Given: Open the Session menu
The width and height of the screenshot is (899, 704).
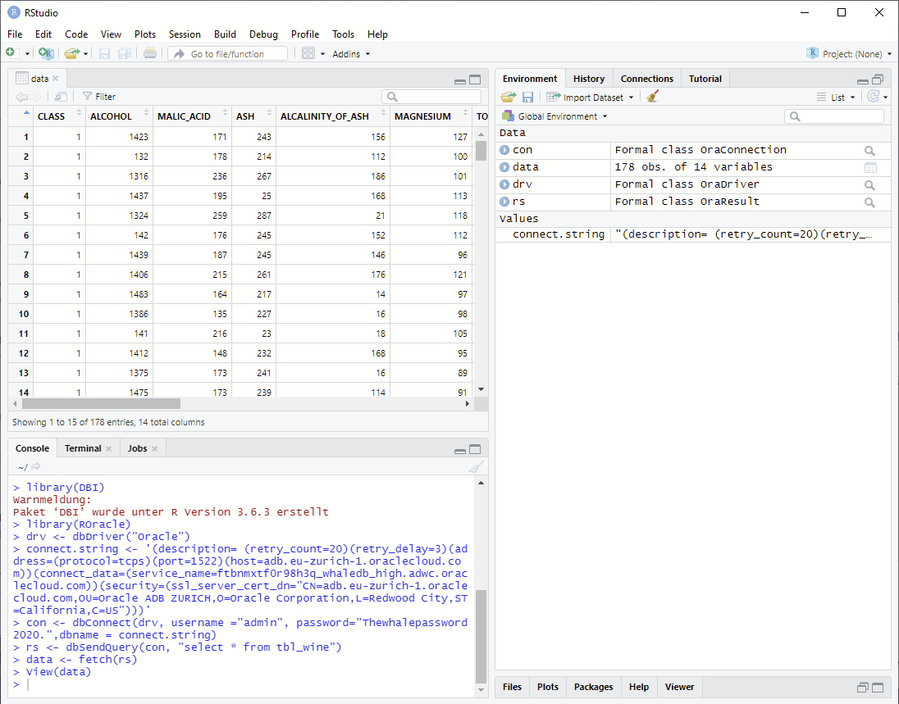Looking at the screenshot, I should [185, 34].
